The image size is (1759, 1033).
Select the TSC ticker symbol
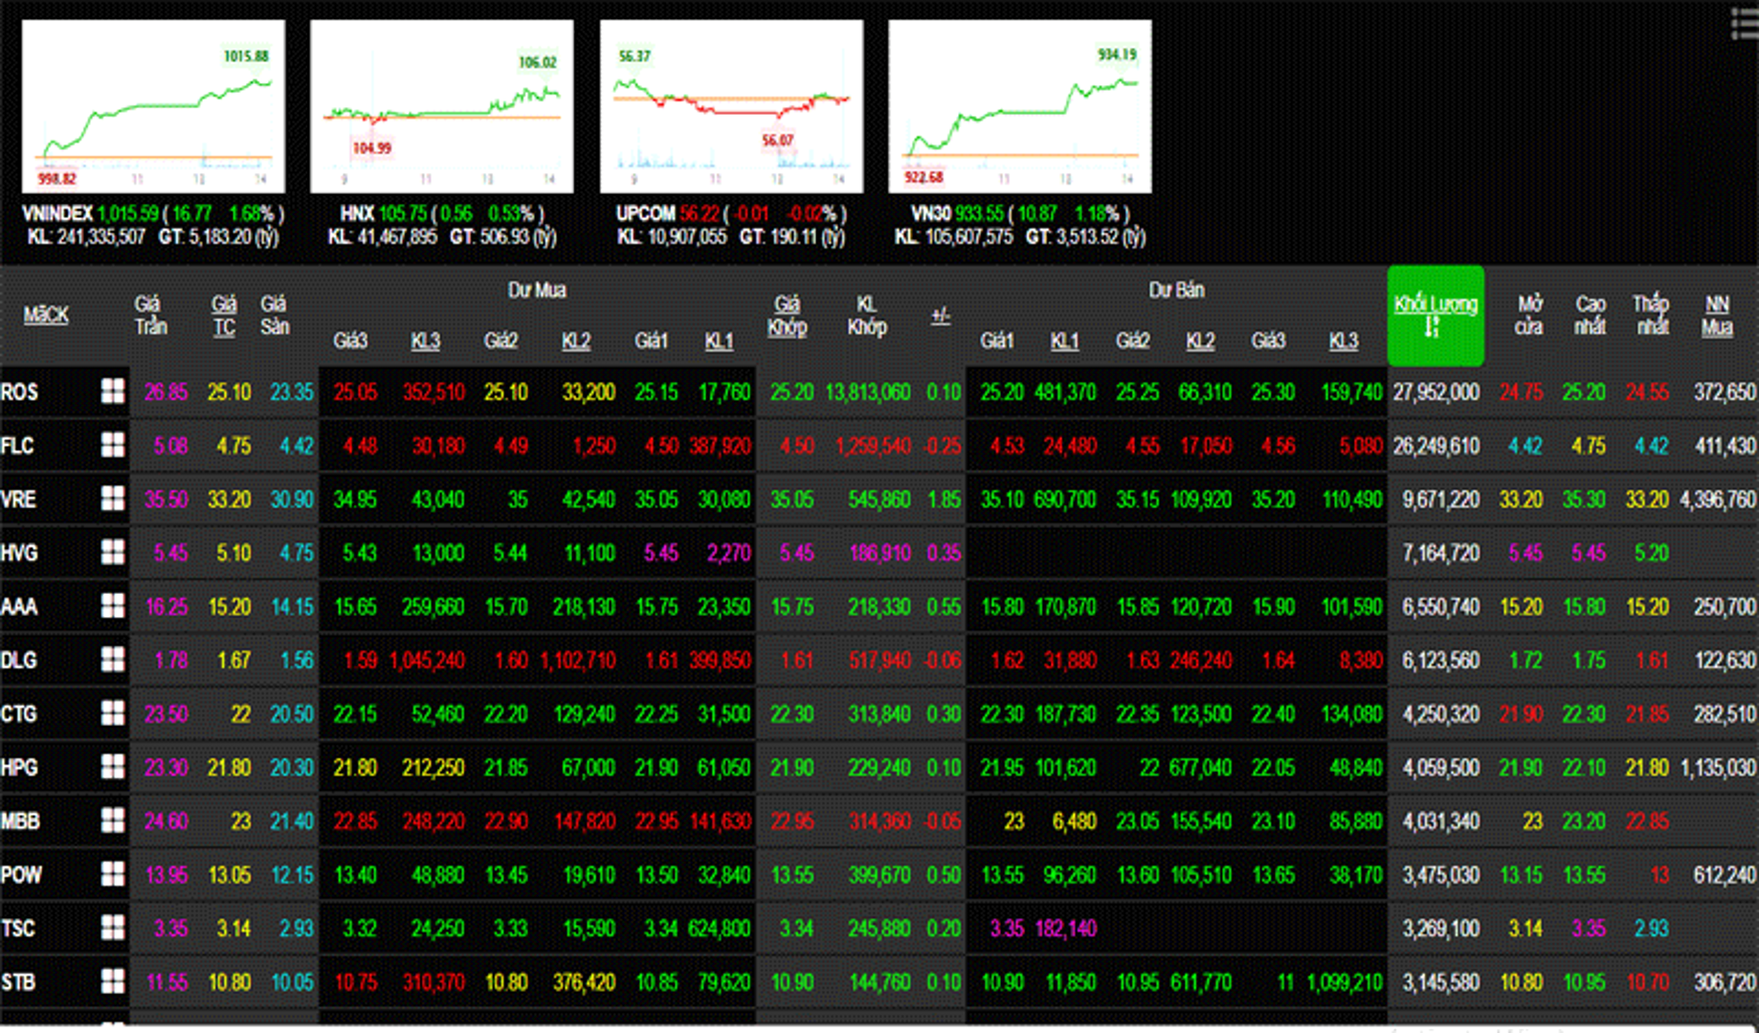(18, 928)
